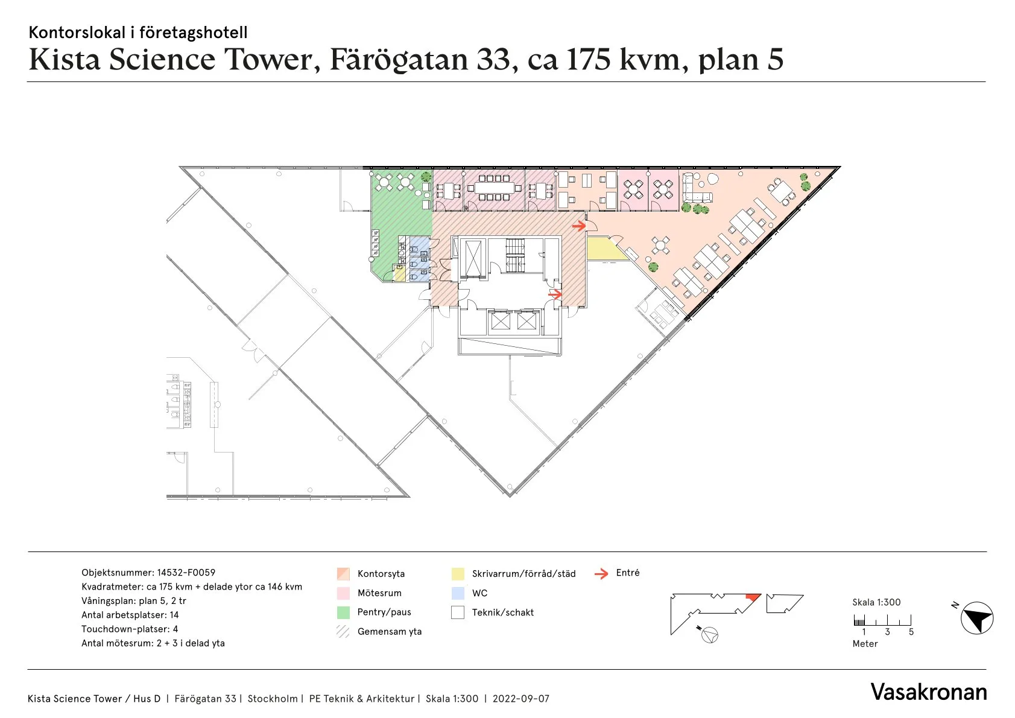
Task: Click the 'Touchdown-platser: 4' text
Action: coord(130,629)
